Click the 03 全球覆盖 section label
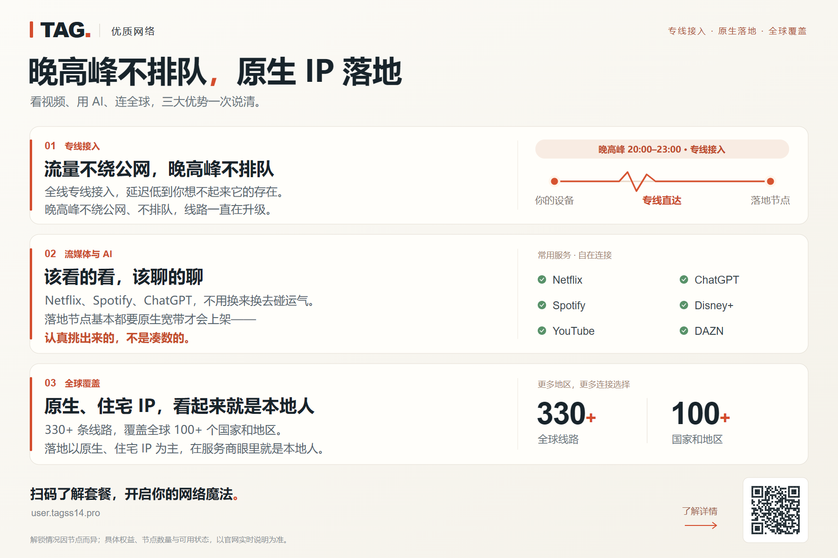838x558 pixels. 72,383
